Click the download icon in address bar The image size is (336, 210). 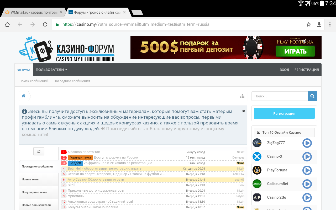pyautogui.click(x=319, y=24)
